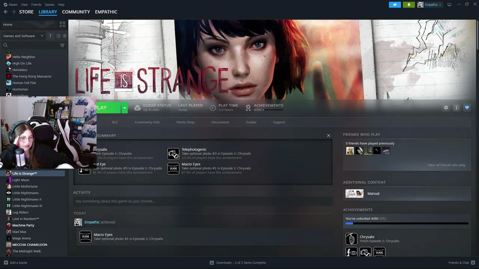This screenshot has width=479, height=269.
Task: Click the play time clock icon
Action: [x=213, y=108]
